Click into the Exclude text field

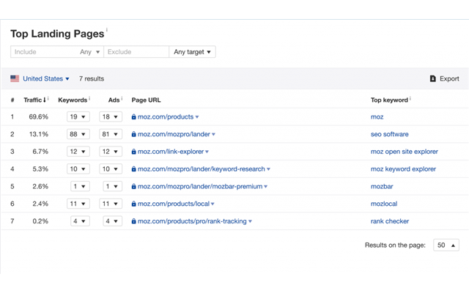[x=136, y=52]
